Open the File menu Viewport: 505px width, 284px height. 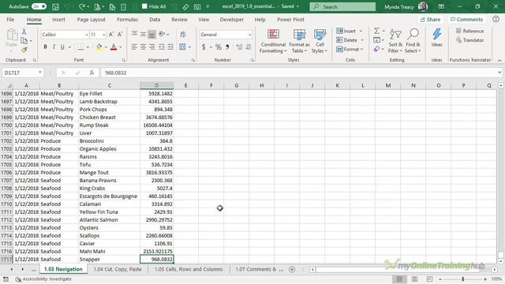pyautogui.click(x=10, y=19)
